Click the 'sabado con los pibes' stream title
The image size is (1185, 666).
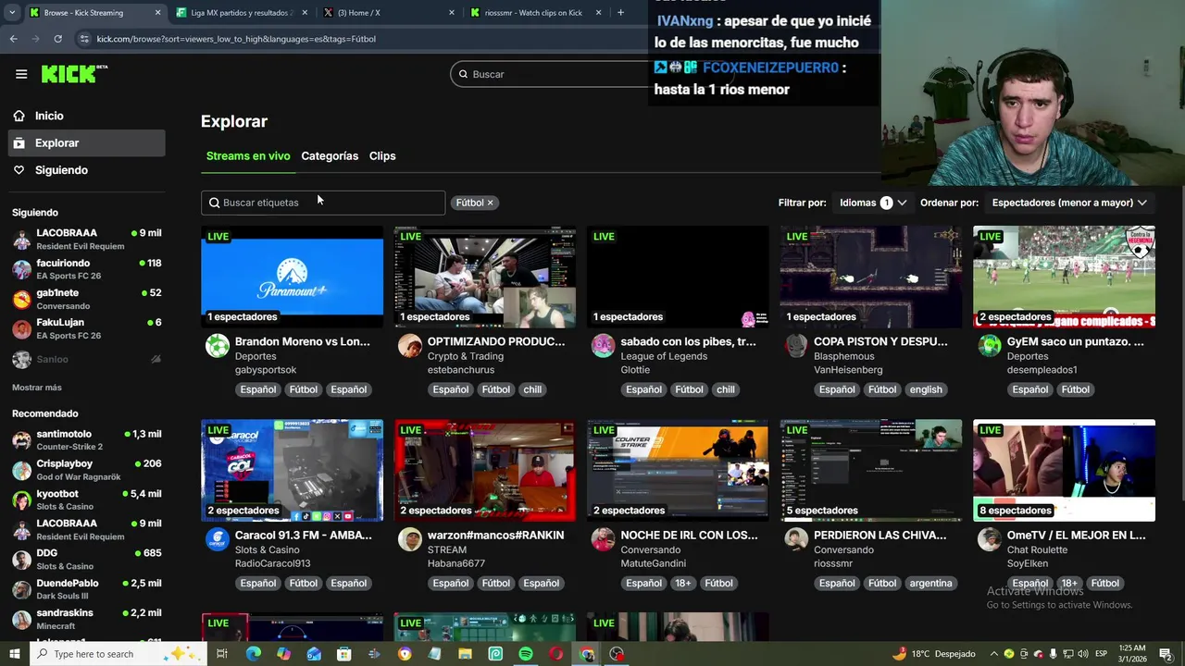pyautogui.click(x=688, y=341)
